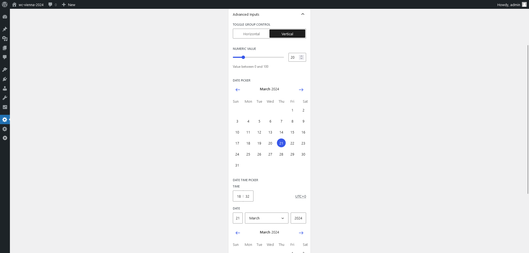Image resolution: width=529 pixels, height=253 pixels.
Task: Switch the timezone from UTC+0
Action: coord(301,196)
